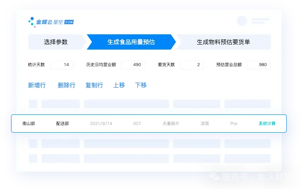Select the 配送部 cell
The image size is (302, 189).
pyautogui.click(x=62, y=123)
